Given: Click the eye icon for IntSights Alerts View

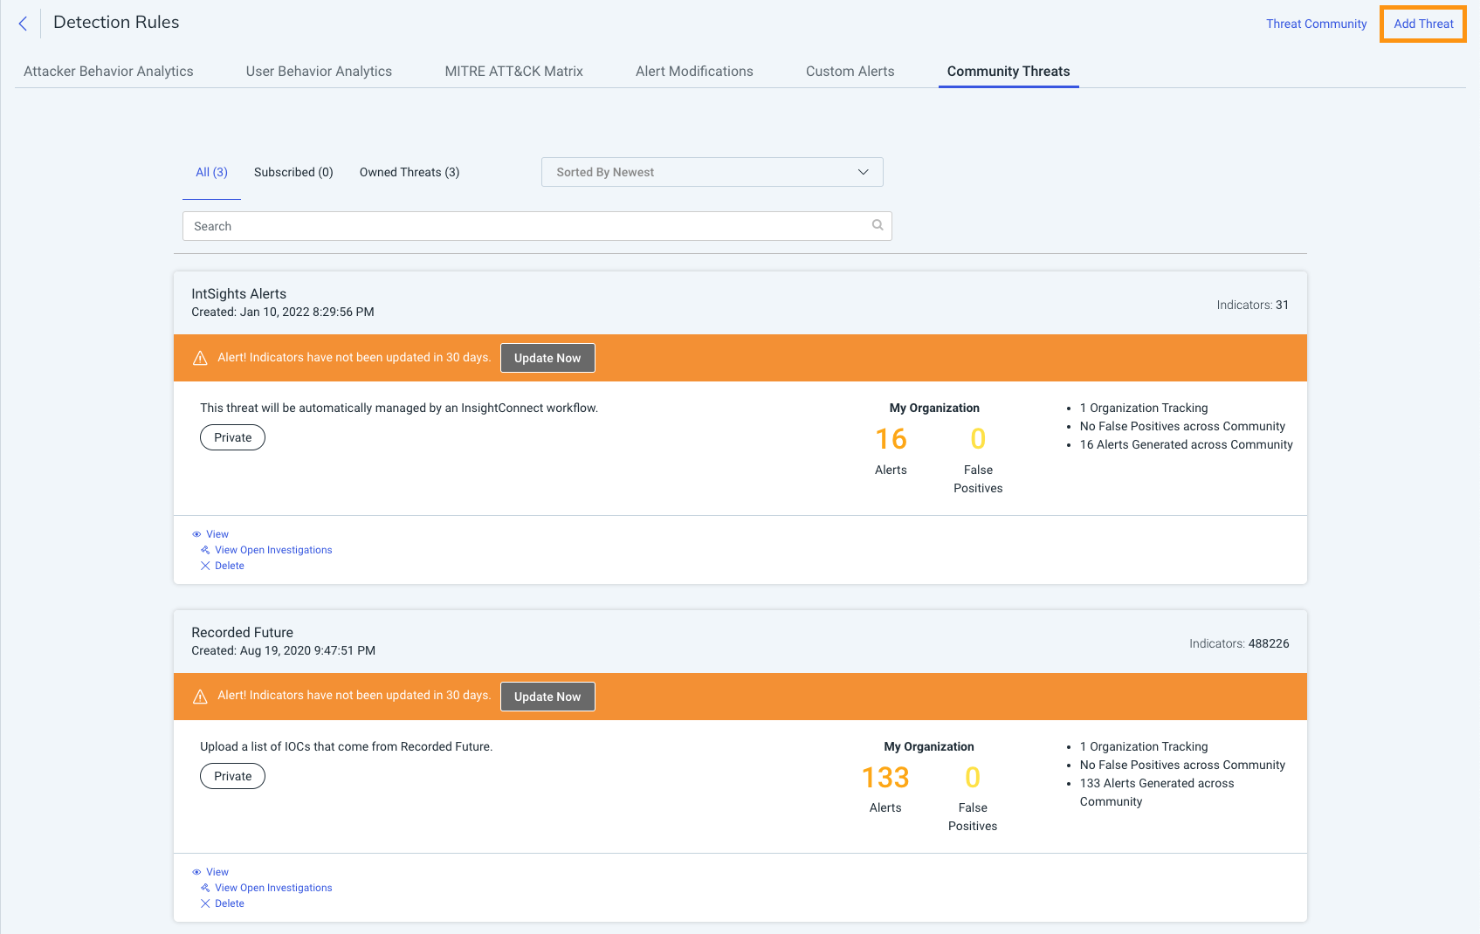Looking at the screenshot, I should pyautogui.click(x=196, y=534).
